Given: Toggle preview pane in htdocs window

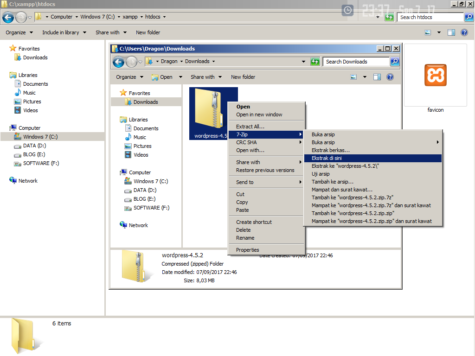Looking at the screenshot, I should coord(451,32).
